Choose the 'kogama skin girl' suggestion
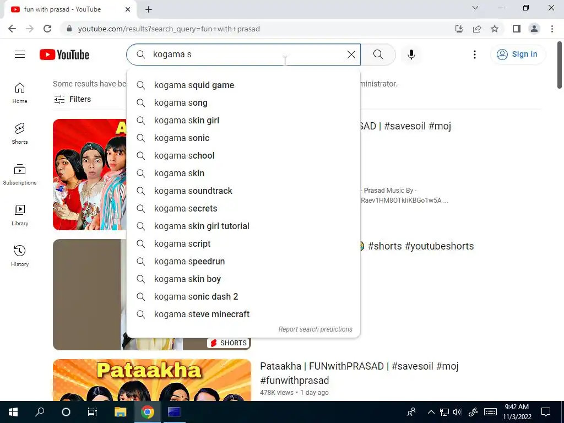 click(243, 121)
